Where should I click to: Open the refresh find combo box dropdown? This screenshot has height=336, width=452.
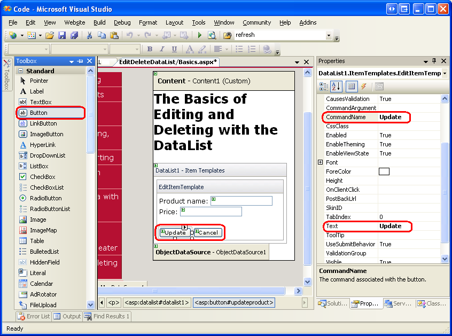coord(329,35)
